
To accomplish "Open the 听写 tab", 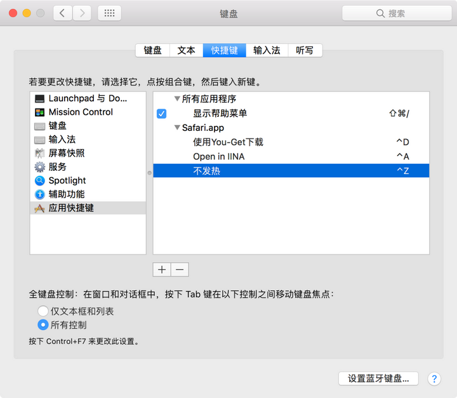I will click(305, 50).
